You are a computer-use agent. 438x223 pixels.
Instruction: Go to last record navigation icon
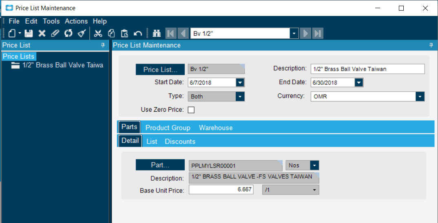click(318, 34)
